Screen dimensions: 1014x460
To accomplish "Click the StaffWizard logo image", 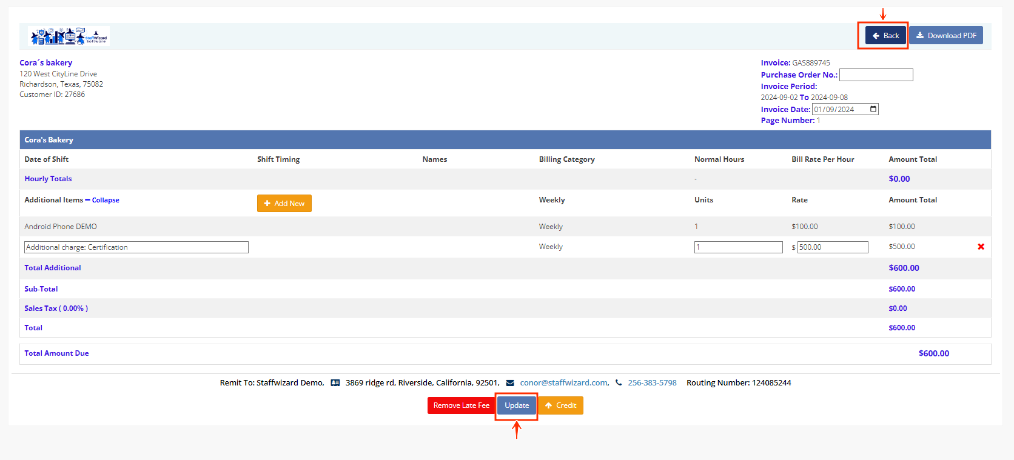I will point(69,36).
